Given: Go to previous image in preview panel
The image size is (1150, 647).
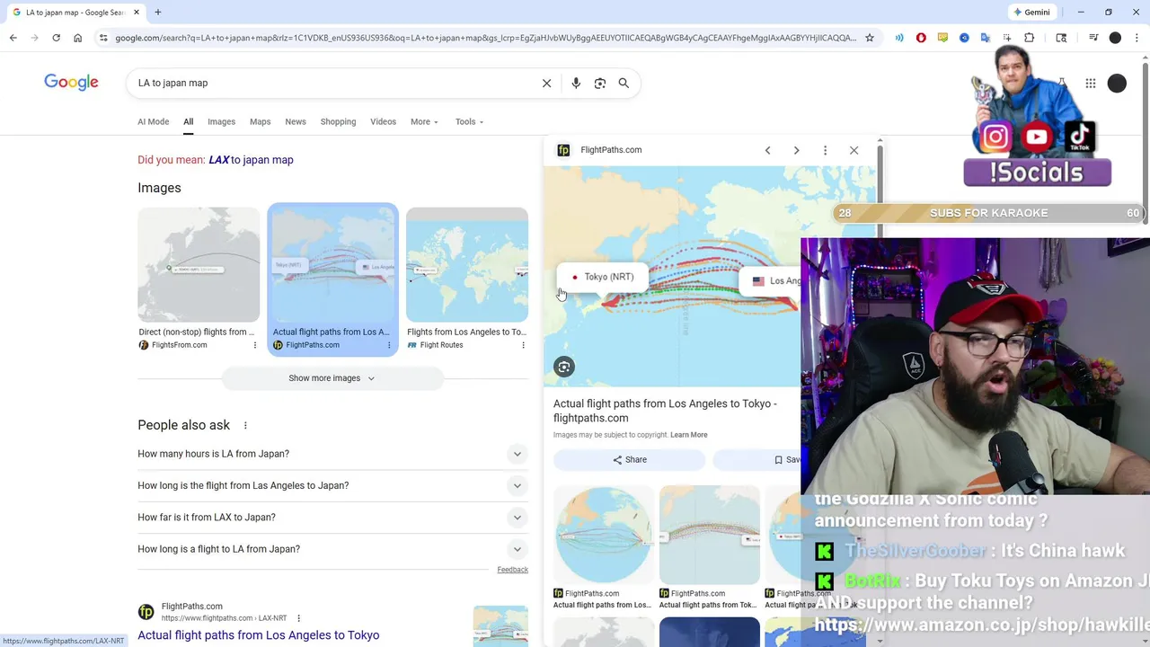Looking at the screenshot, I should coord(767,150).
